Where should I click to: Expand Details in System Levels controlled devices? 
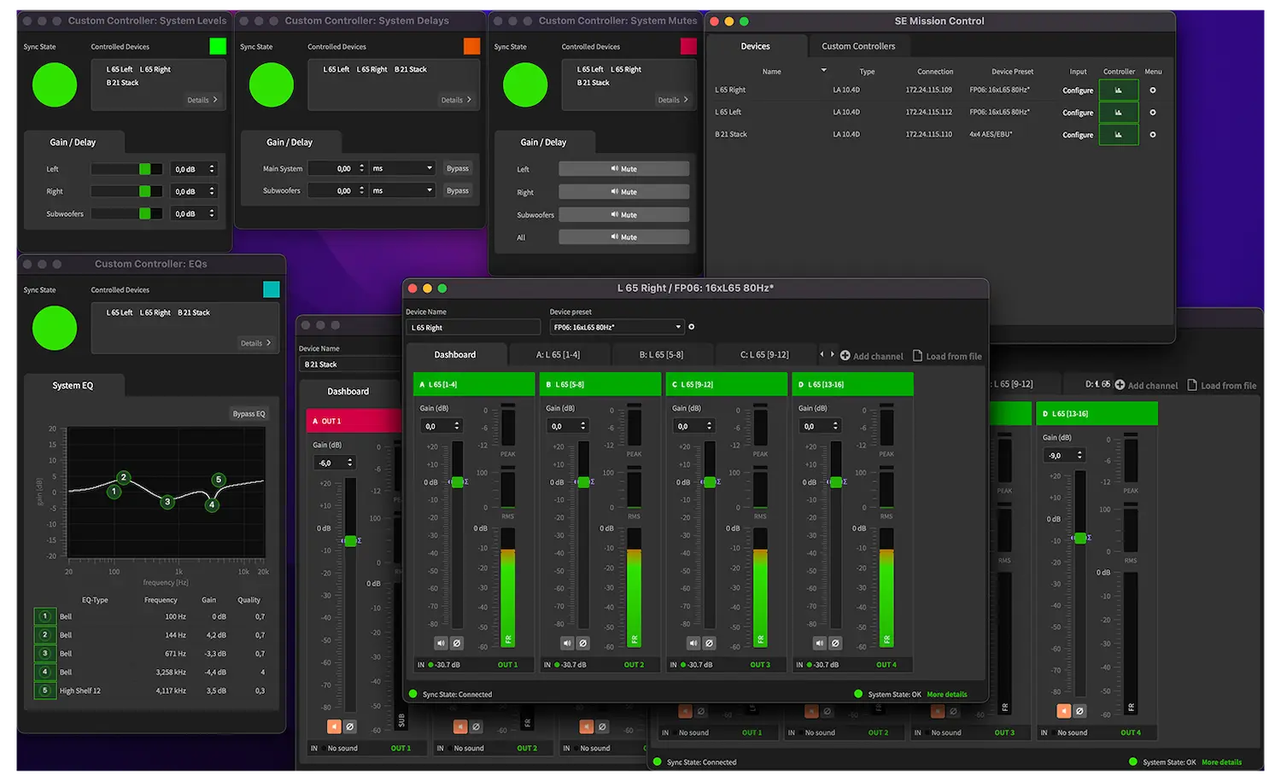click(202, 100)
